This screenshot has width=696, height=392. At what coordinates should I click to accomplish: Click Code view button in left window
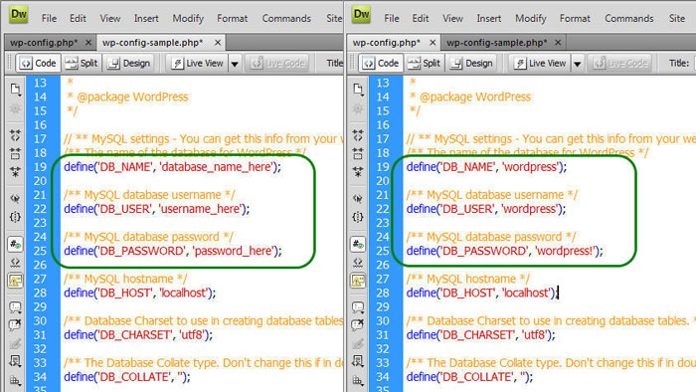point(39,64)
